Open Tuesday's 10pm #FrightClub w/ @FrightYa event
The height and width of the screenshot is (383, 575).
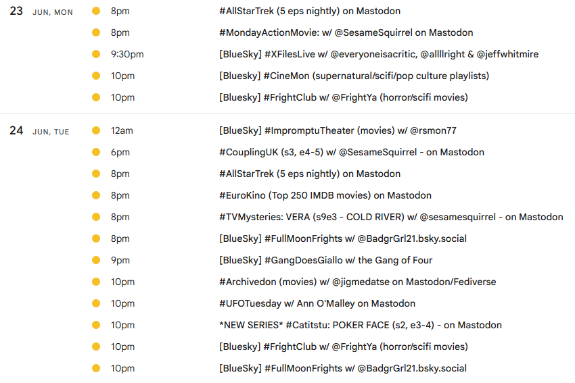click(344, 347)
